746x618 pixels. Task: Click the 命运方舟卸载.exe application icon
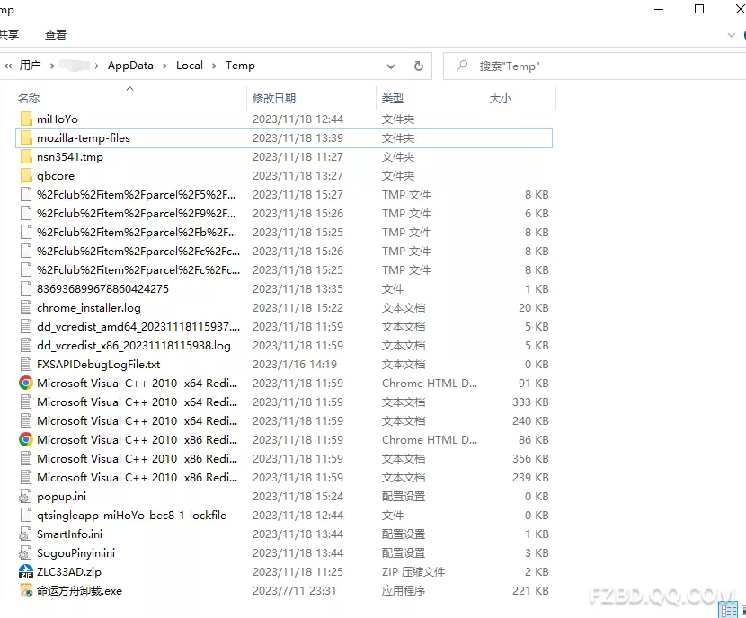click(26, 590)
